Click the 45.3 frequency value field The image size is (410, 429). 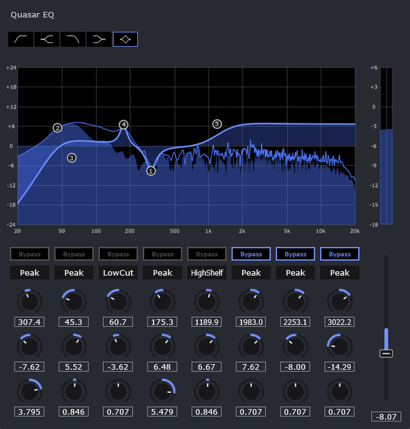73,322
